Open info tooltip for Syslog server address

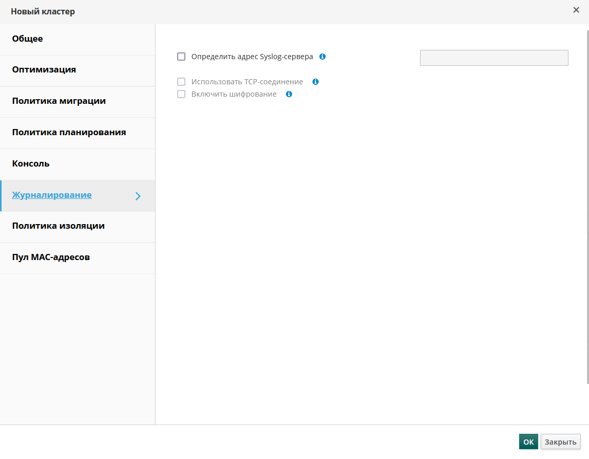tap(322, 57)
